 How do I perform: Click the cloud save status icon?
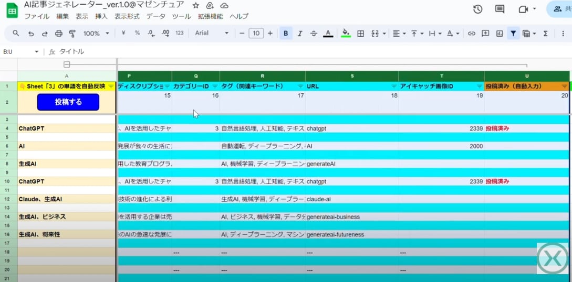[224, 5]
